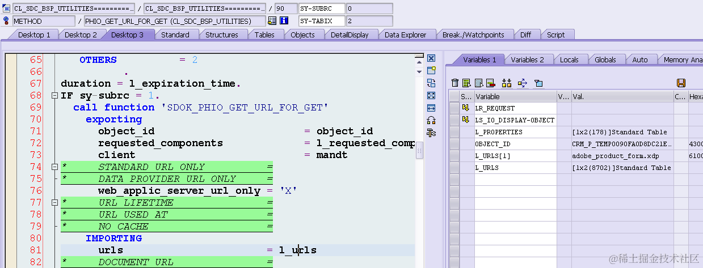Open the Standard tab
The height and width of the screenshot is (268, 703).
pyautogui.click(x=175, y=35)
